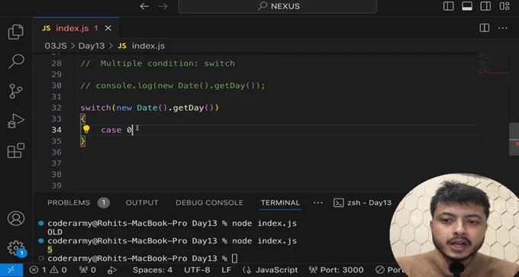The image size is (519, 277).
Task: Switch to the DEBUG CONSOLE tab
Action: click(x=209, y=202)
